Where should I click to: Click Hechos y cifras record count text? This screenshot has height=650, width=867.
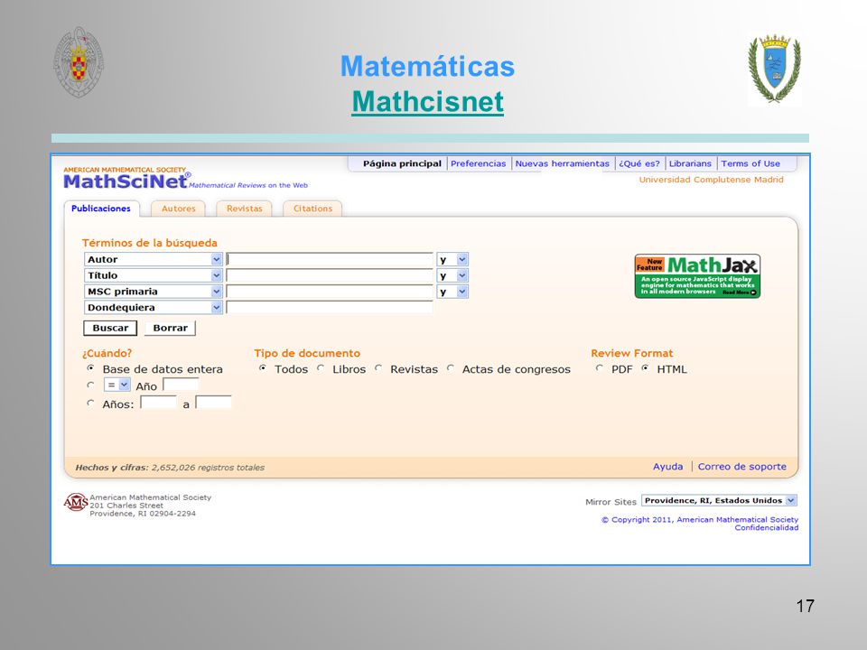pyautogui.click(x=170, y=468)
